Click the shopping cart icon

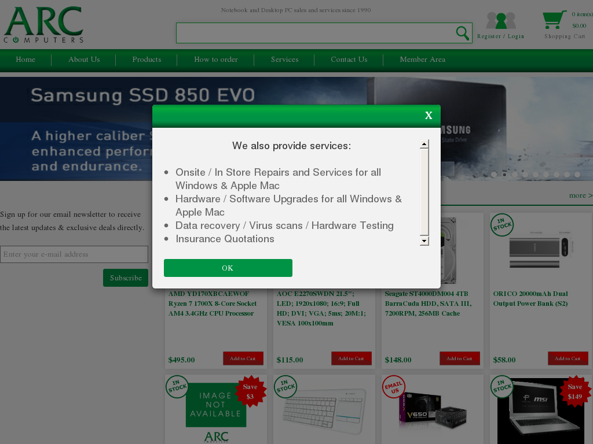554,20
